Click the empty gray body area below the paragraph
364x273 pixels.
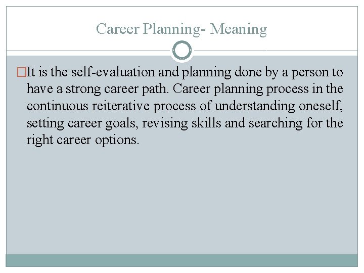tap(182, 200)
